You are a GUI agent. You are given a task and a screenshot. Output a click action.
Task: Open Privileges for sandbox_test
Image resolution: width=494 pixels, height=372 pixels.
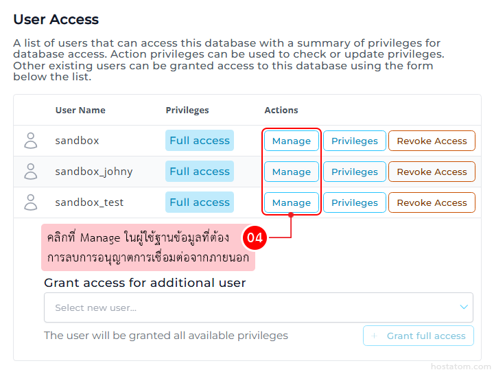(355, 202)
